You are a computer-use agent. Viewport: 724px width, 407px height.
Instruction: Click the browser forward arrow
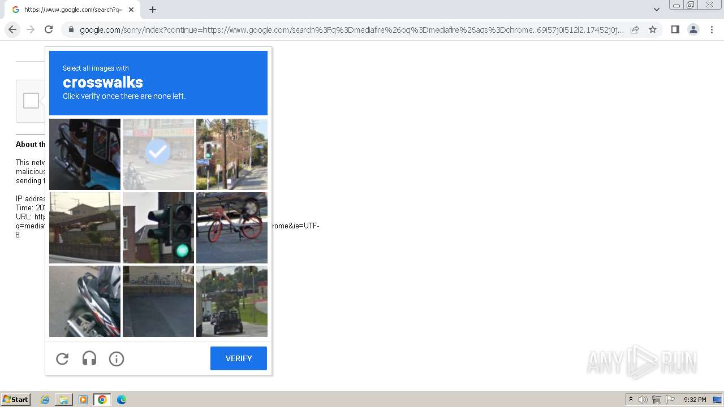[31, 29]
